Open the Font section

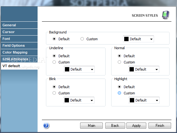pyautogui.click(x=19, y=39)
